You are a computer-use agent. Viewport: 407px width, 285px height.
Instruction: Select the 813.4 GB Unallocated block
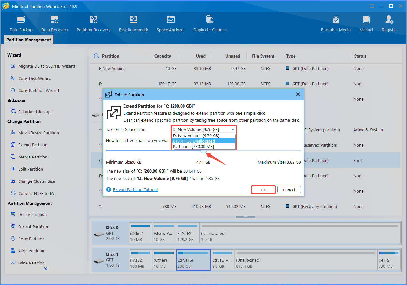pos(305,260)
